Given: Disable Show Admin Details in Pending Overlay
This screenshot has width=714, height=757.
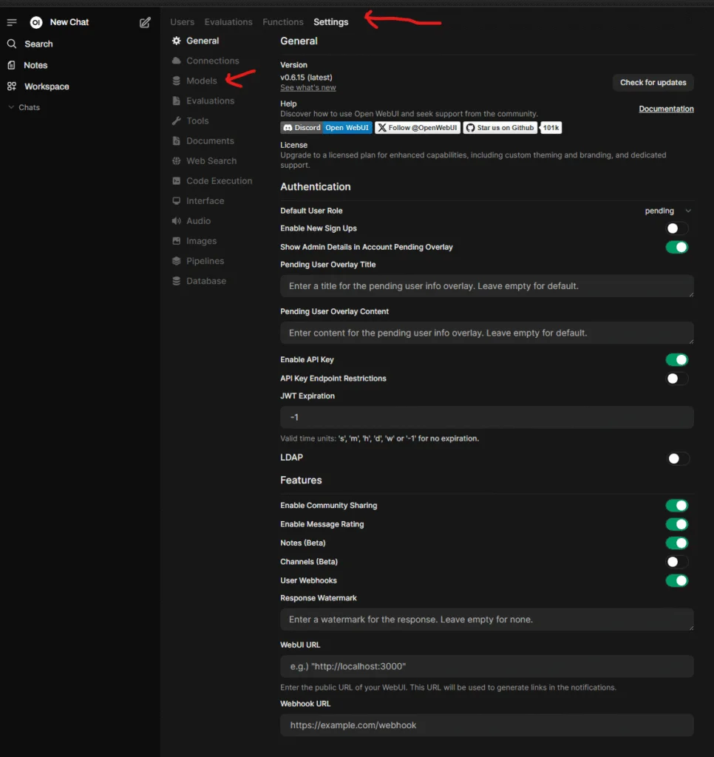Looking at the screenshot, I should 677,247.
